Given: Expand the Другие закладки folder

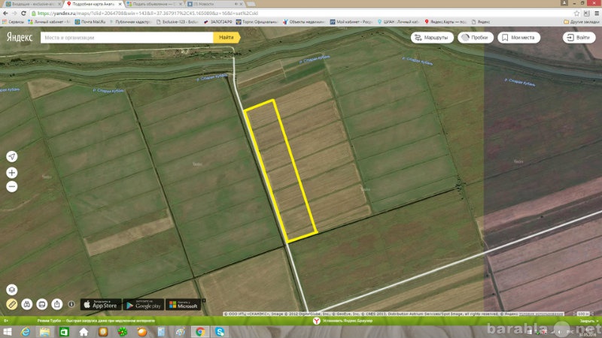Looking at the screenshot, I should point(582,22).
